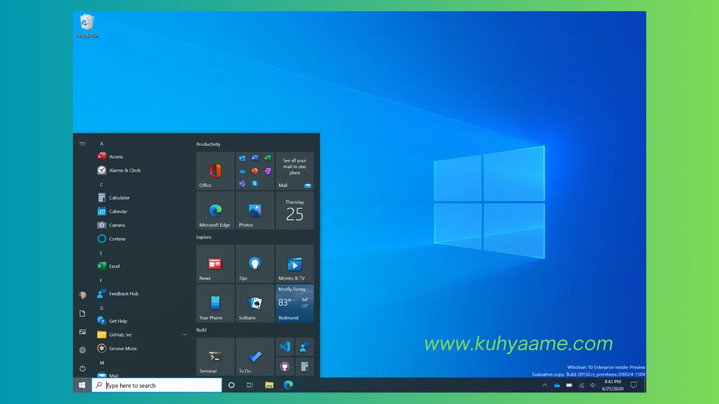Image resolution: width=719 pixels, height=404 pixels.
Task: Open the Office tile
Action: (215, 171)
